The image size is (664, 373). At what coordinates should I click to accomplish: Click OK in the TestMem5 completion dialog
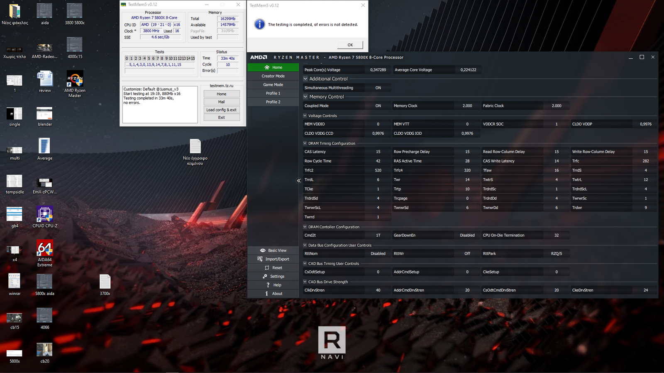pyautogui.click(x=350, y=45)
